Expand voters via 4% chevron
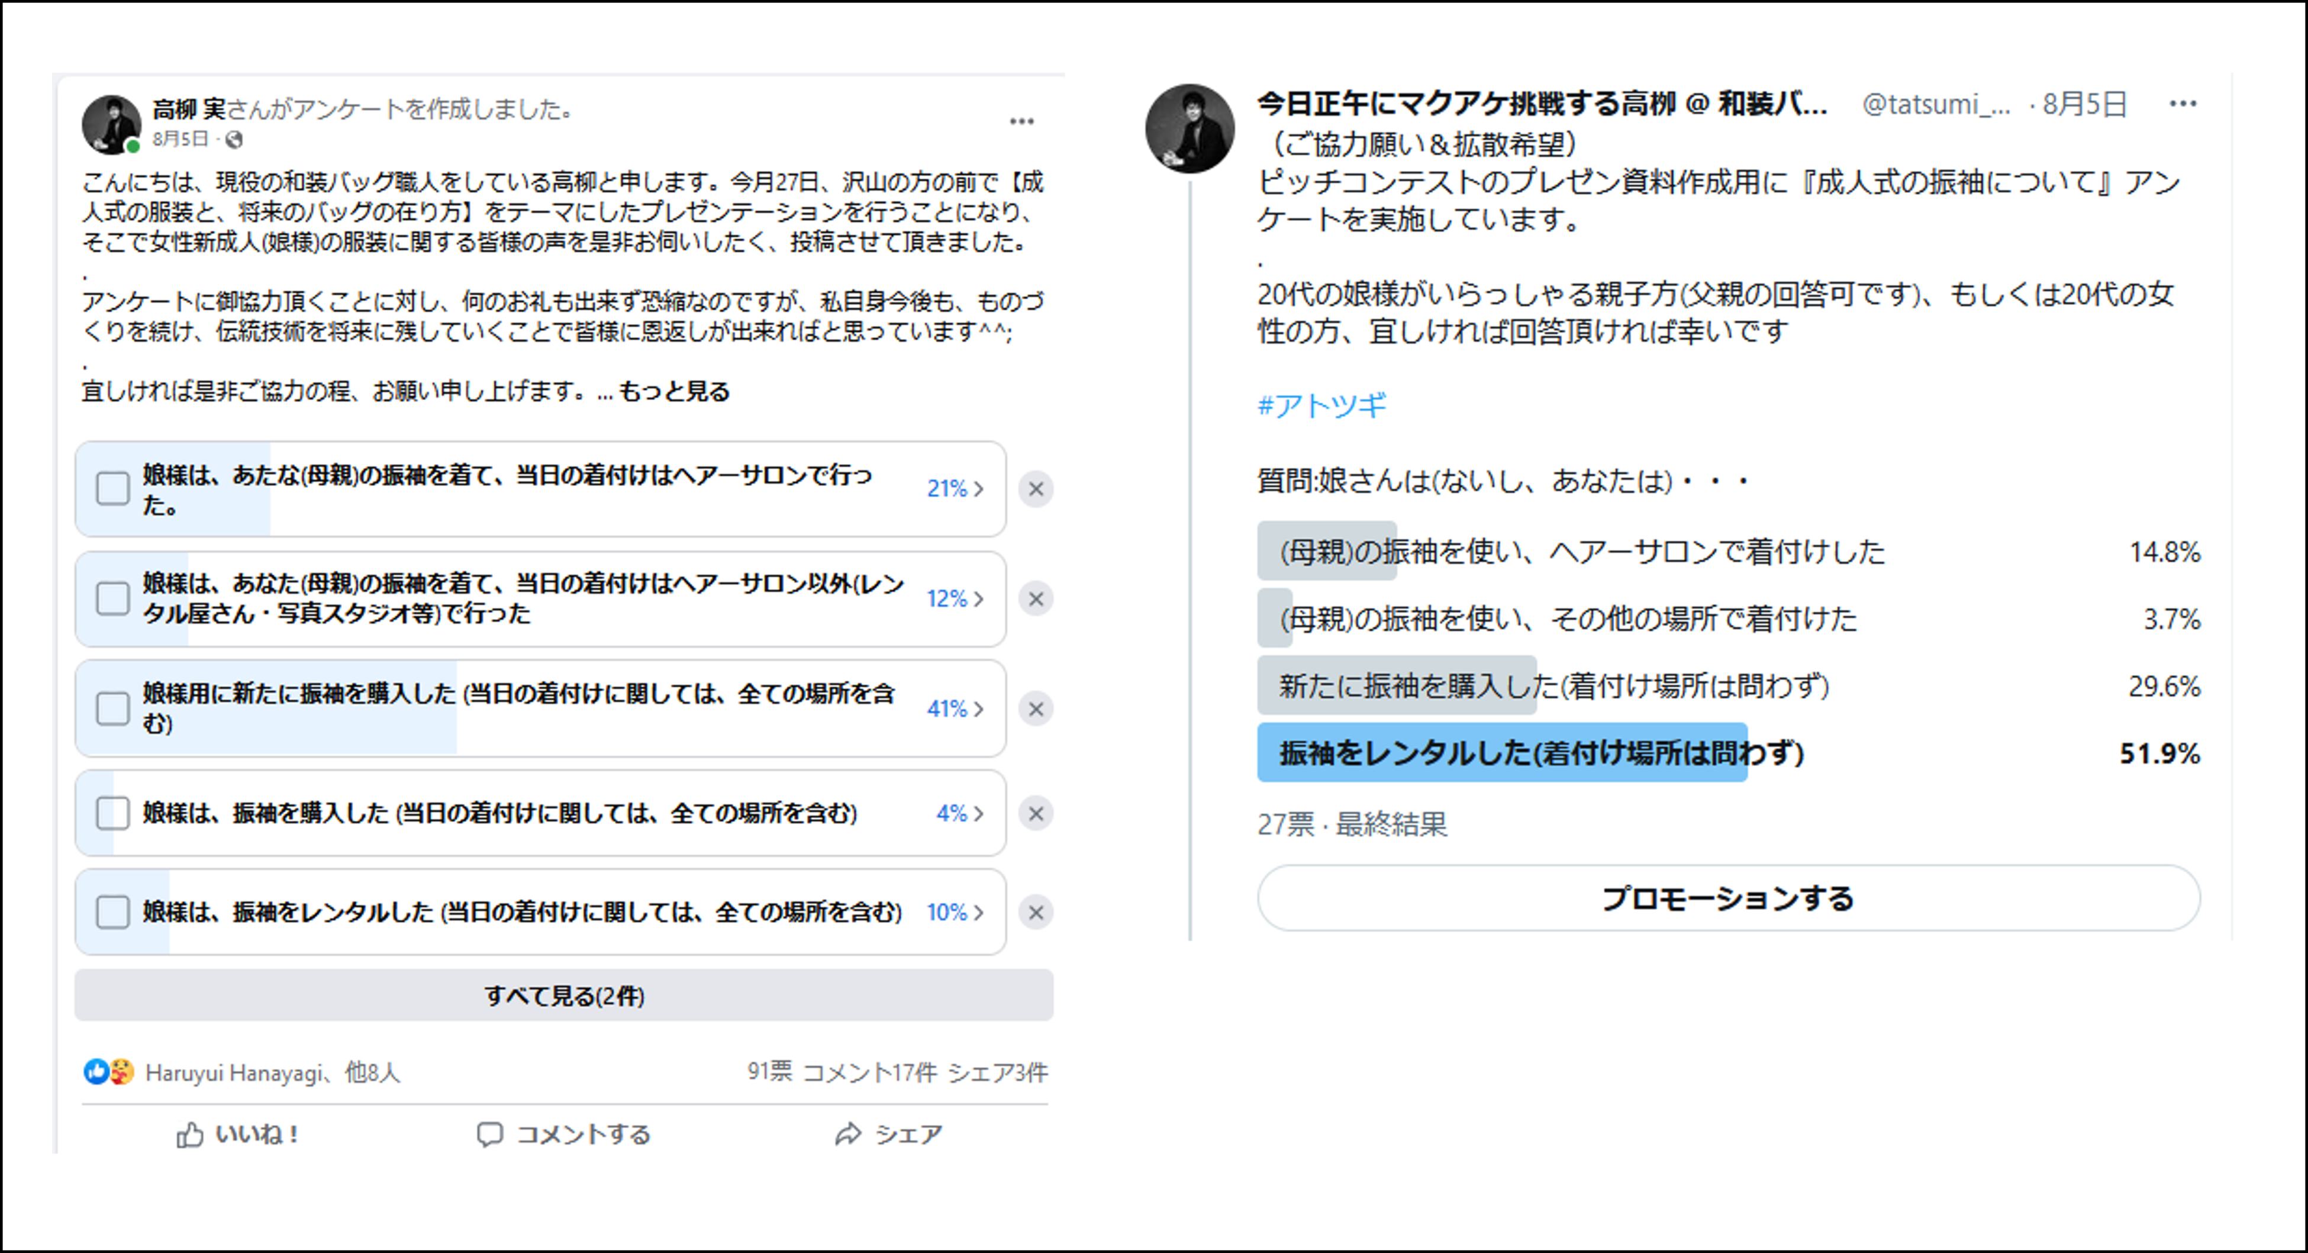The image size is (2308, 1253). click(x=978, y=814)
